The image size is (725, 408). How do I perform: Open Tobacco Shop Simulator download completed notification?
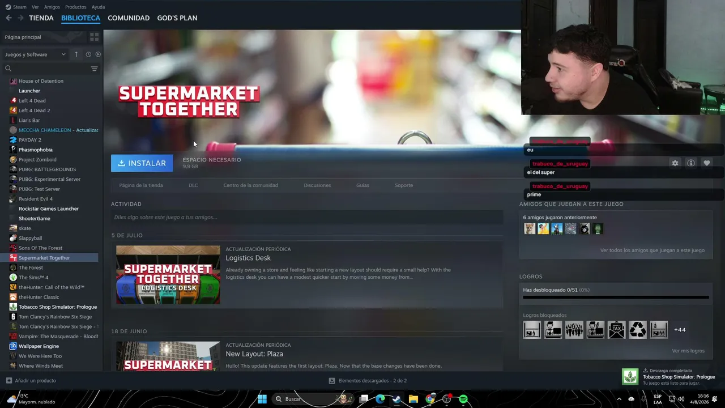[670, 377]
